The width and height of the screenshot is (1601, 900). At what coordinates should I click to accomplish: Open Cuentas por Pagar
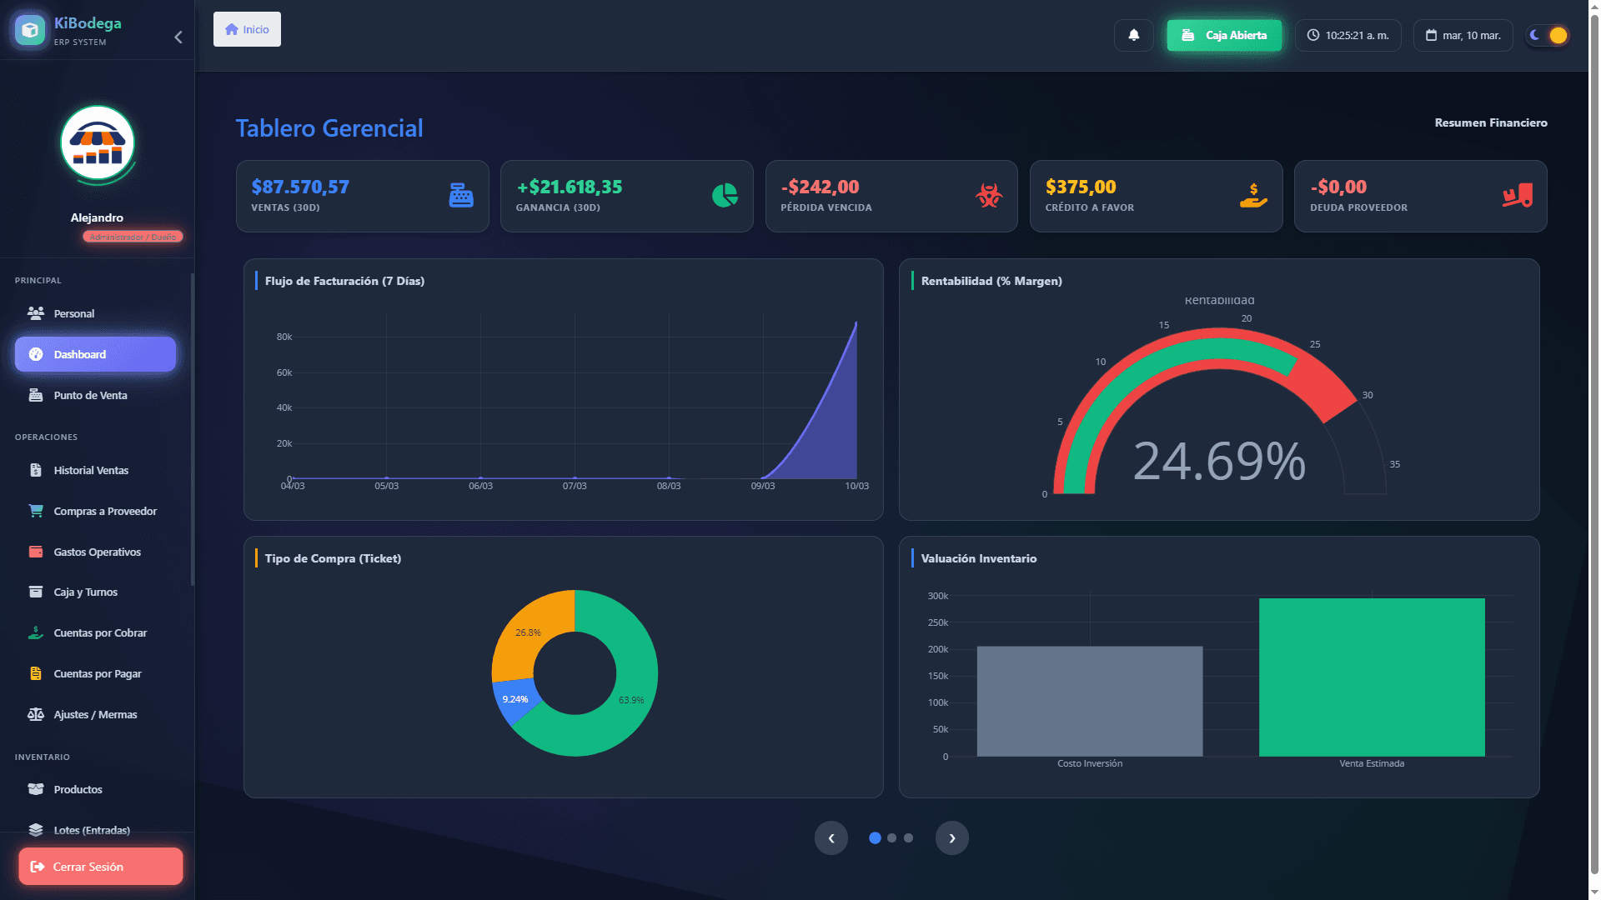pyautogui.click(x=98, y=673)
